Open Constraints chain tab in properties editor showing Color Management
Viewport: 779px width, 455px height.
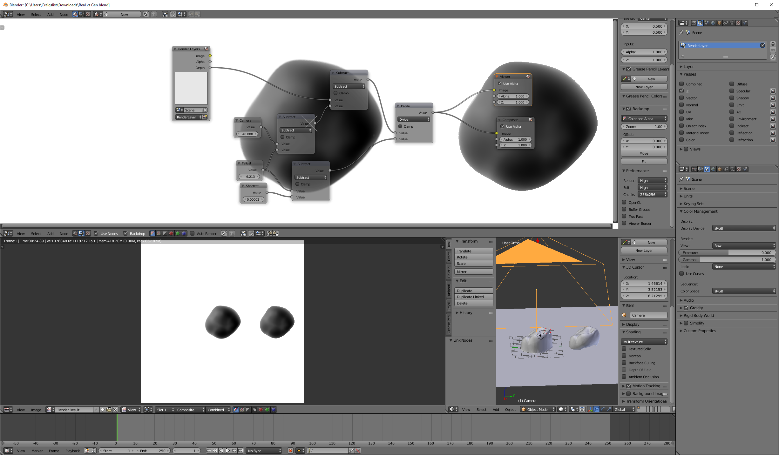pyautogui.click(x=726, y=169)
